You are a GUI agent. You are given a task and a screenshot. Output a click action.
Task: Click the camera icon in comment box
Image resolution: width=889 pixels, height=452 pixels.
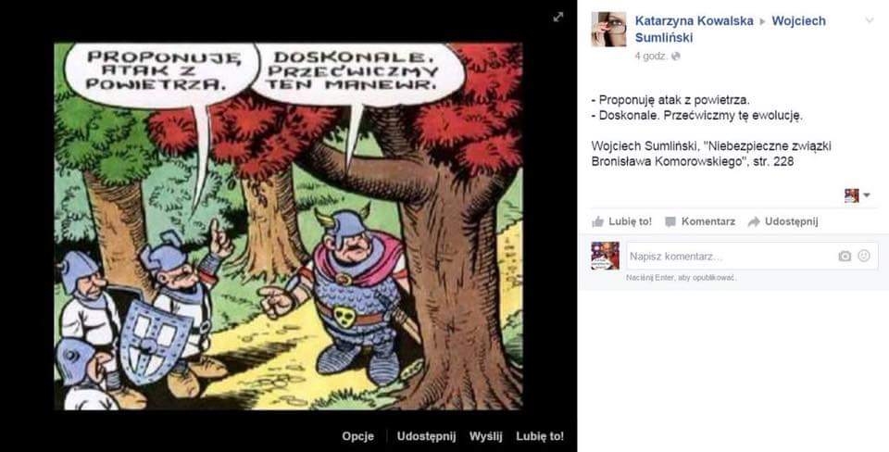coord(845,257)
